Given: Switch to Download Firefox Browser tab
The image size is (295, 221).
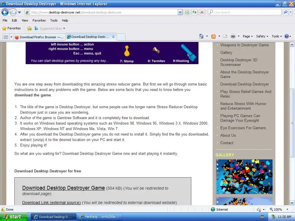Looking at the screenshot, I should [x=39, y=37].
